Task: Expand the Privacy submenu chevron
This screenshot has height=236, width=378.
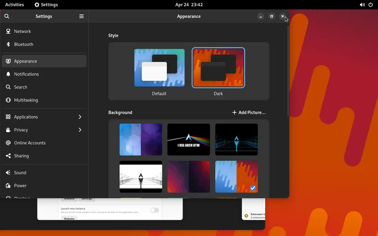Action: pyautogui.click(x=80, y=130)
